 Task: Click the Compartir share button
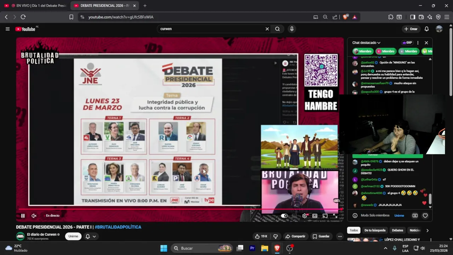point(295,236)
